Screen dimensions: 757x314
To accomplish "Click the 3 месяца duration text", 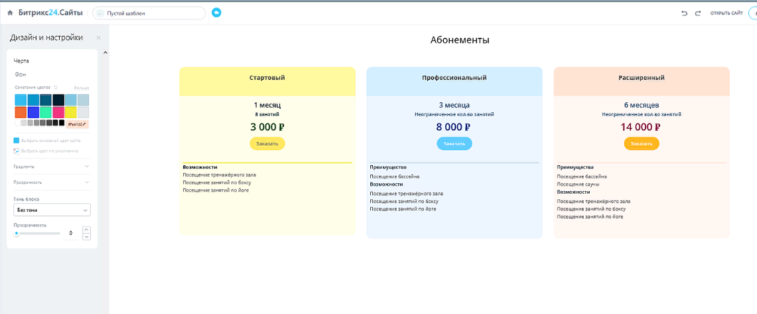I will click(454, 105).
